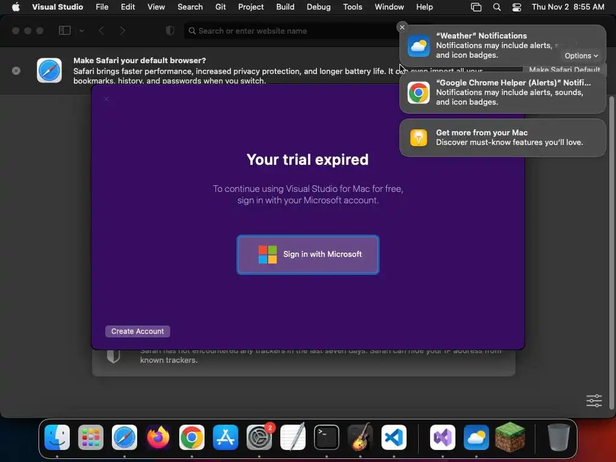This screenshot has height=462, width=616.
Task: Open Control Center in the menu bar
Action: 517,7
